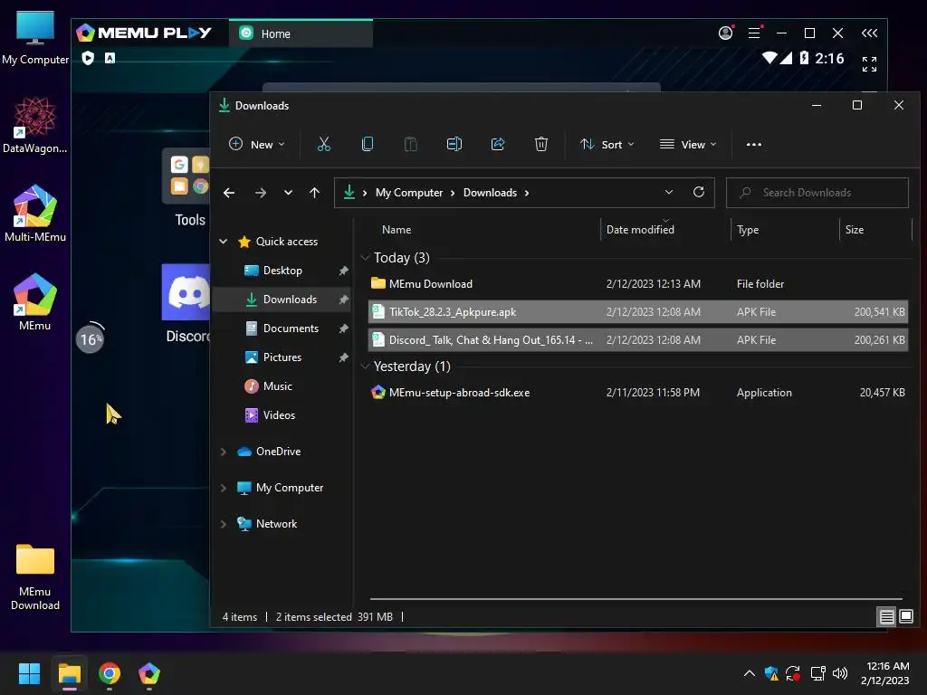Refresh the Downloads folder view

(x=699, y=192)
